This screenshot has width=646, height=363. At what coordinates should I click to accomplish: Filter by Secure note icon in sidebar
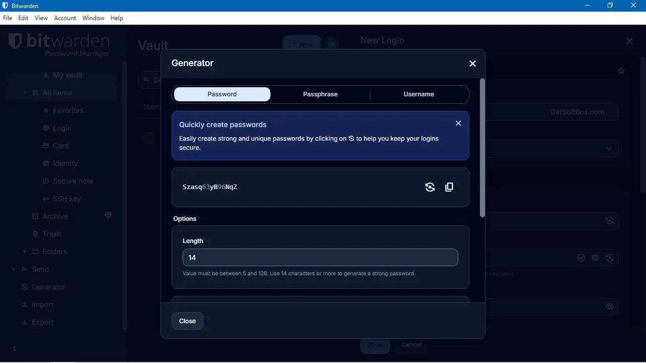(x=46, y=181)
